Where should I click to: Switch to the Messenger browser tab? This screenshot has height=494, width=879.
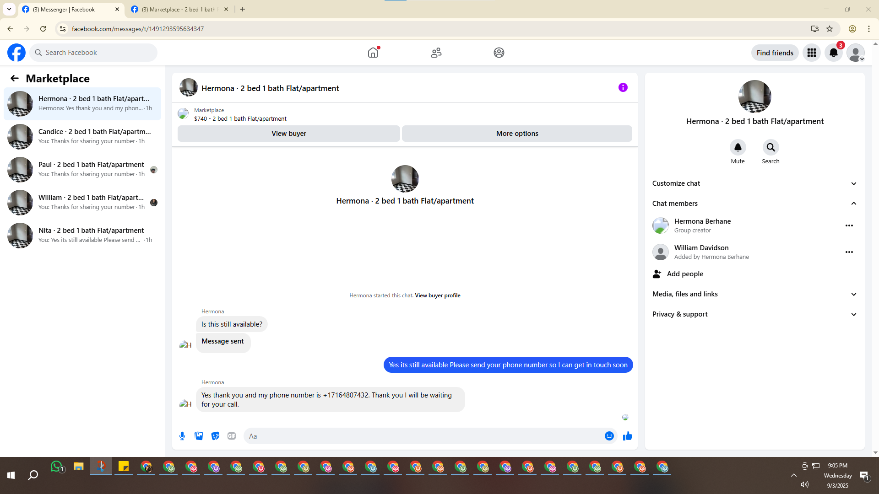pyautogui.click(x=71, y=9)
